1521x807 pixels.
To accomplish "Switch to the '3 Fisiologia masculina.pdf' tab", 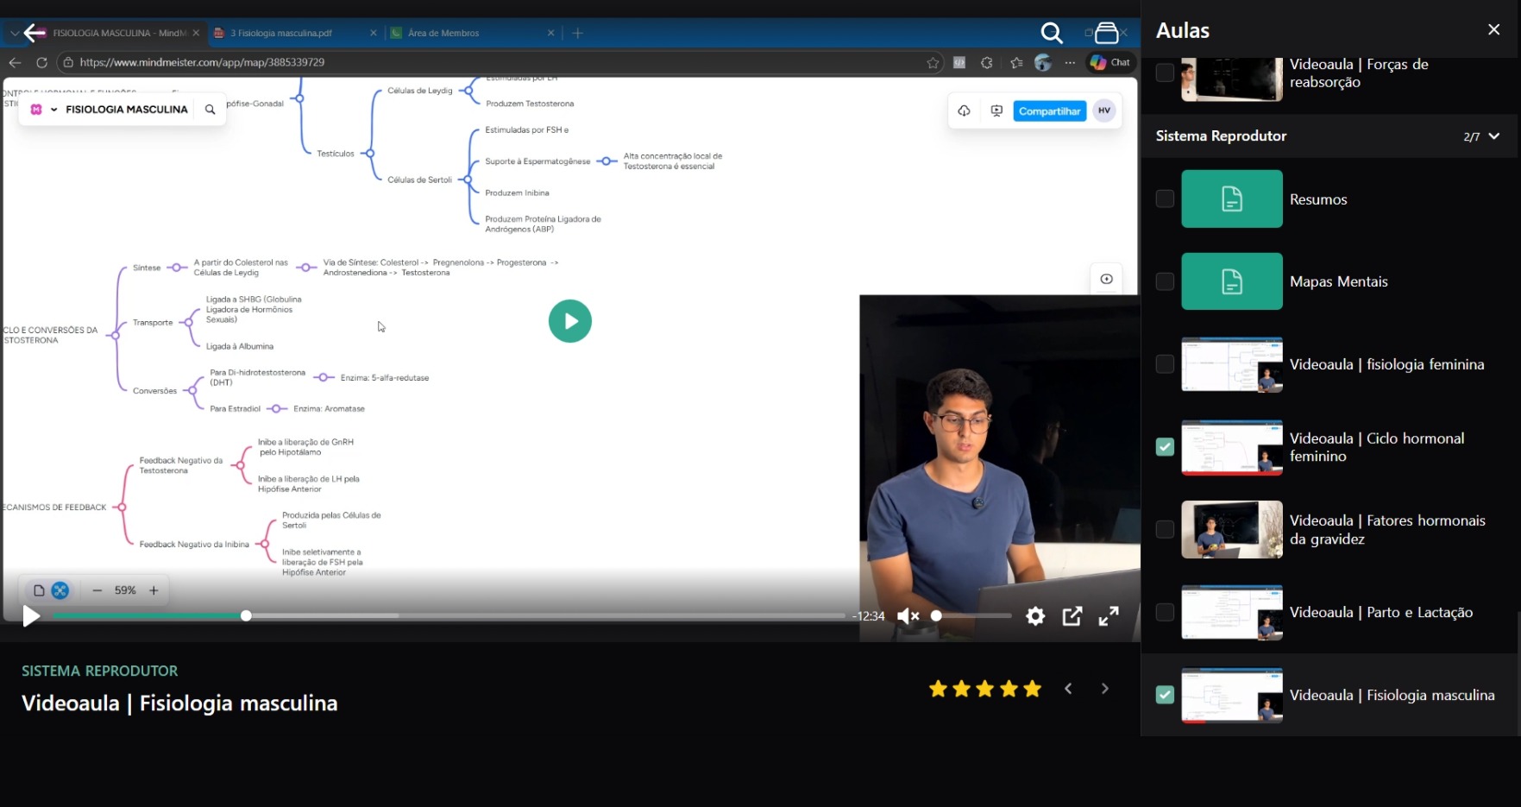I will [x=295, y=33].
